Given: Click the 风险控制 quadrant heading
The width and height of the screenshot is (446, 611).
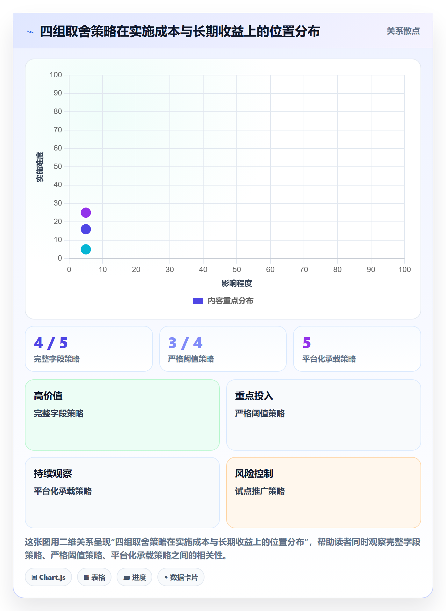Looking at the screenshot, I should click(x=254, y=474).
